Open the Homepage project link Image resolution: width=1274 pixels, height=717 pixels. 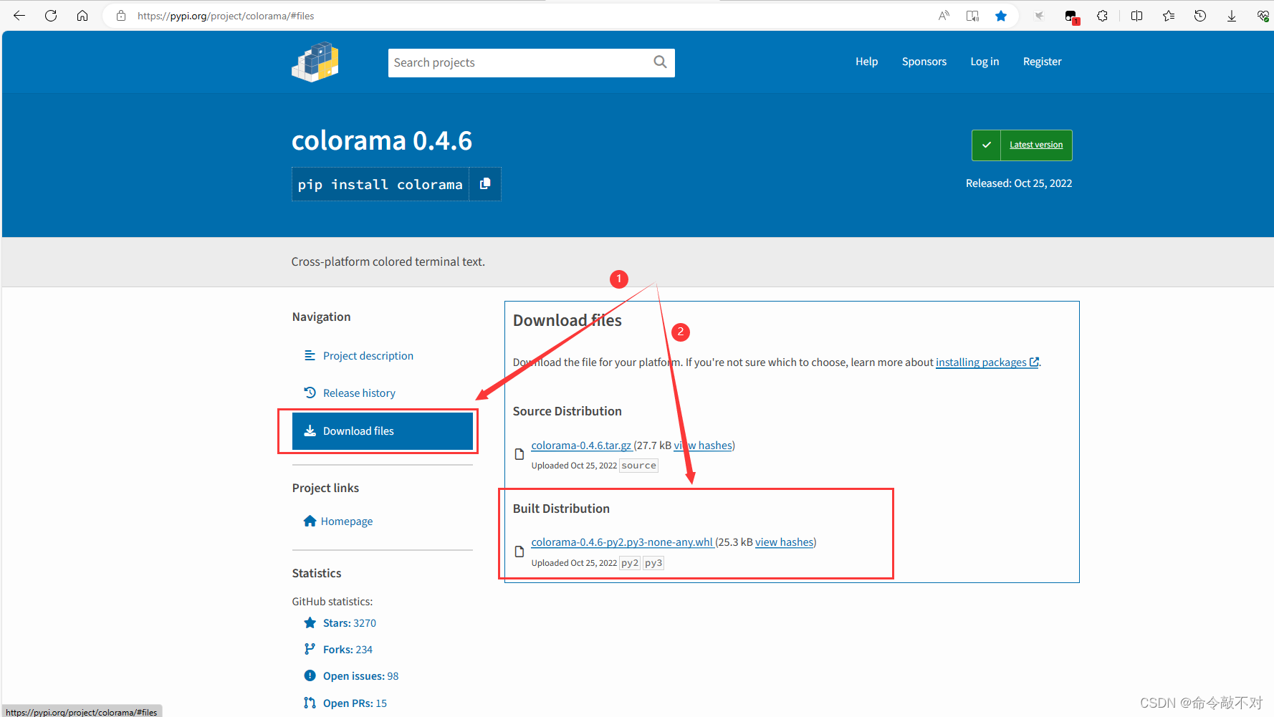tap(347, 521)
